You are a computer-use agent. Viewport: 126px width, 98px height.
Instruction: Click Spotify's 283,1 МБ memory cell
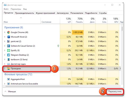tap(78, 50)
